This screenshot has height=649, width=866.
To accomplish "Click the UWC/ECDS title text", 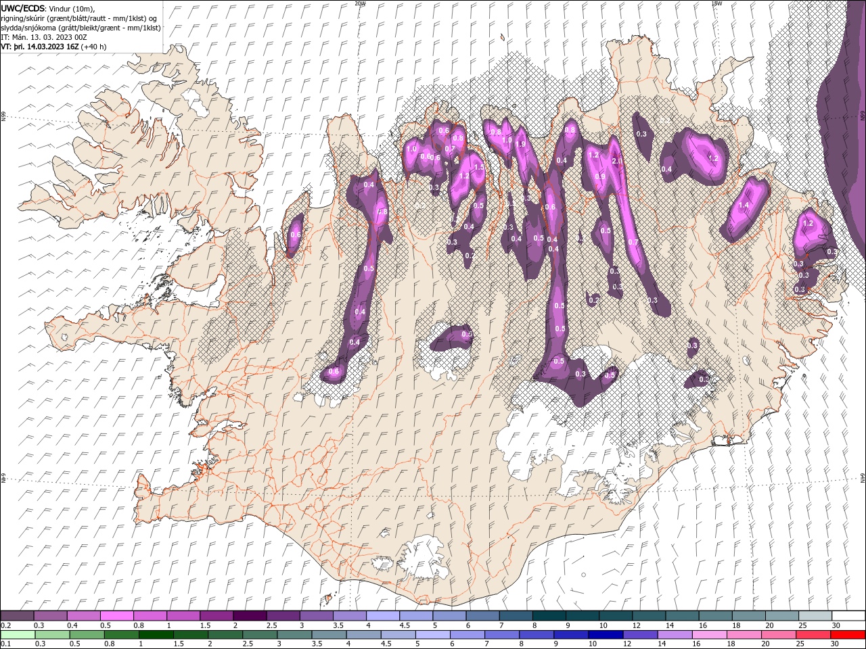I will (x=24, y=8).
